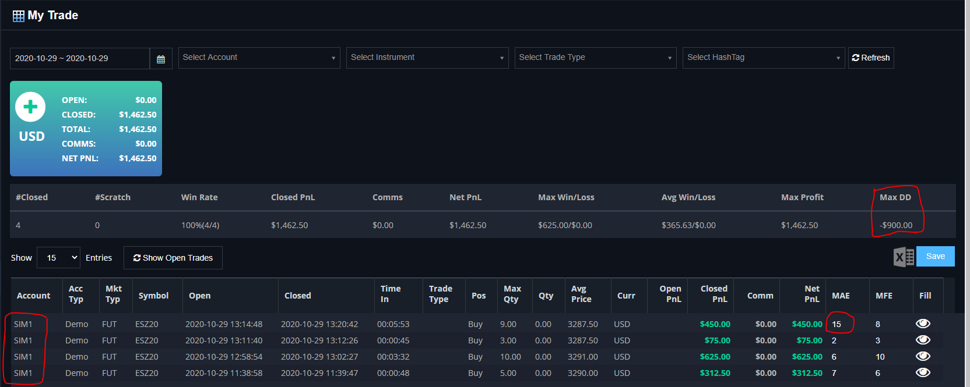View trade opened at 12:58:54 eye icon
The height and width of the screenshot is (387, 970).
(x=923, y=356)
